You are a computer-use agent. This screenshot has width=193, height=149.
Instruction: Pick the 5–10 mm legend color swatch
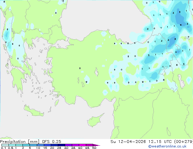[33, 145]
